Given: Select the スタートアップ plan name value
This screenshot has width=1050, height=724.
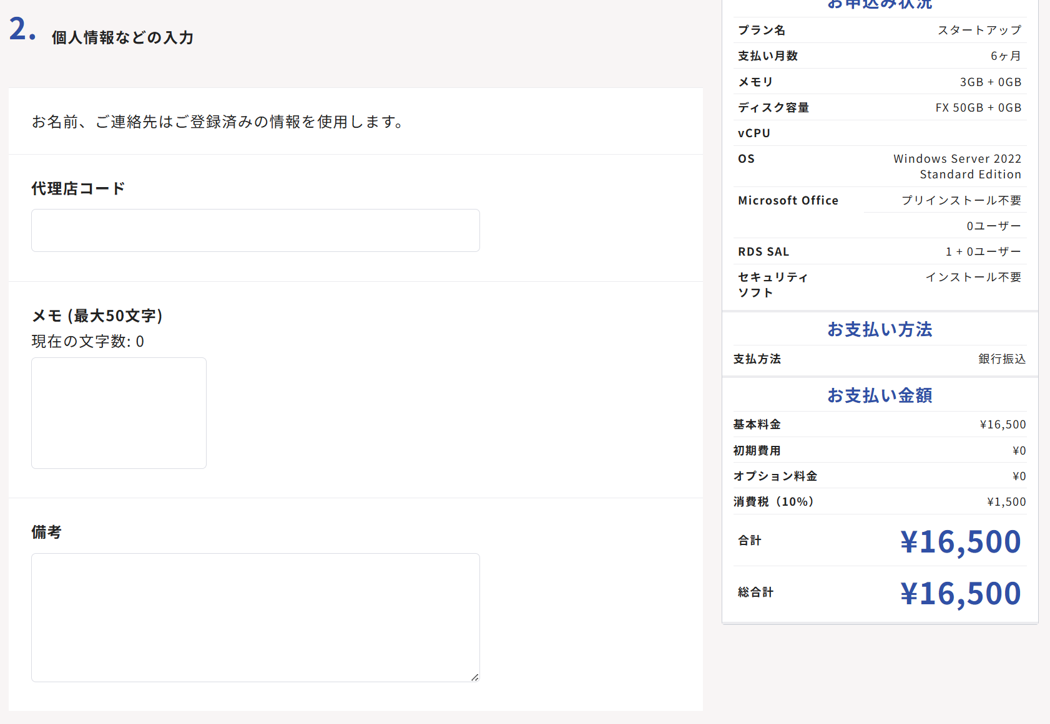Looking at the screenshot, I should coord(979,30).
